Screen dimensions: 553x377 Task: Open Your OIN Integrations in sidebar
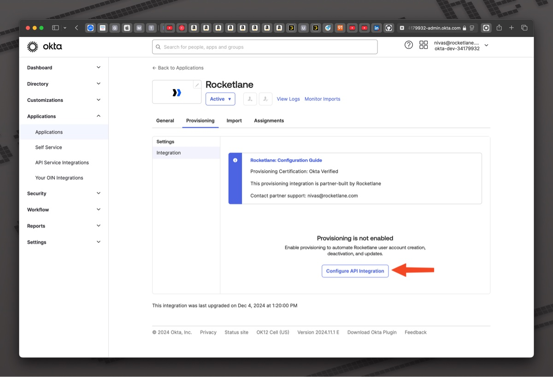click(64, 178)
